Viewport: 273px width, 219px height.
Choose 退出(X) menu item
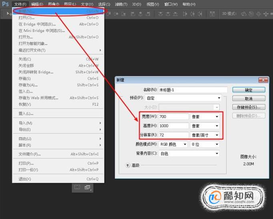click(x=58, y=179)
